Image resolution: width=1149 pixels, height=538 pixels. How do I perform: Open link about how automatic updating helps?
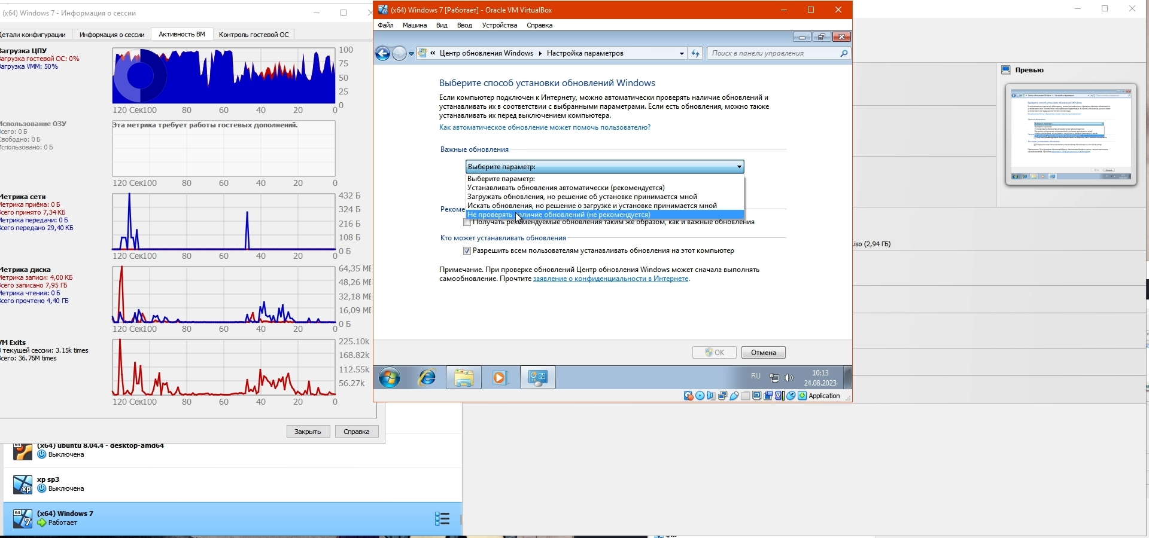click(x=545, y=128)
